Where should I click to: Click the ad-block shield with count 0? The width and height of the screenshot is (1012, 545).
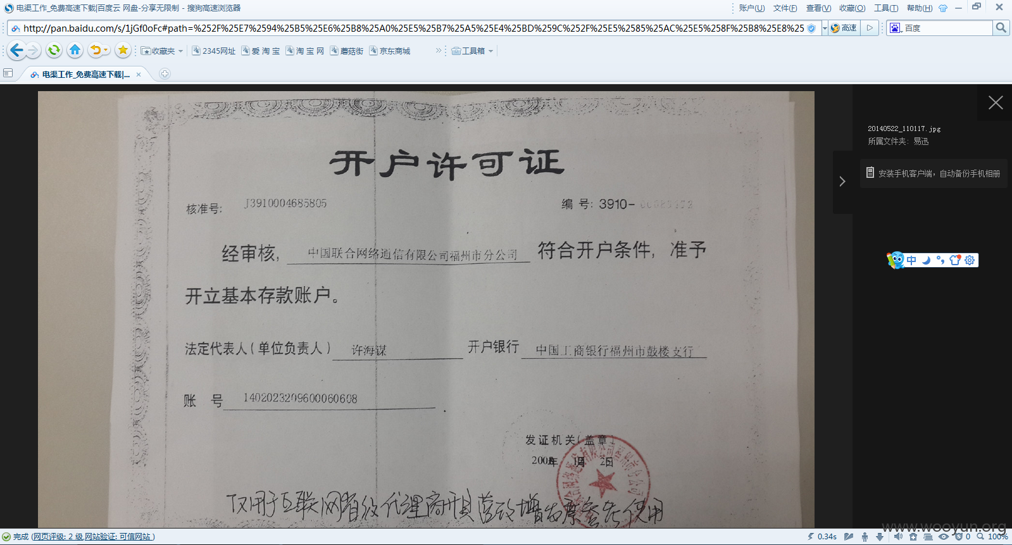[963, 537]
